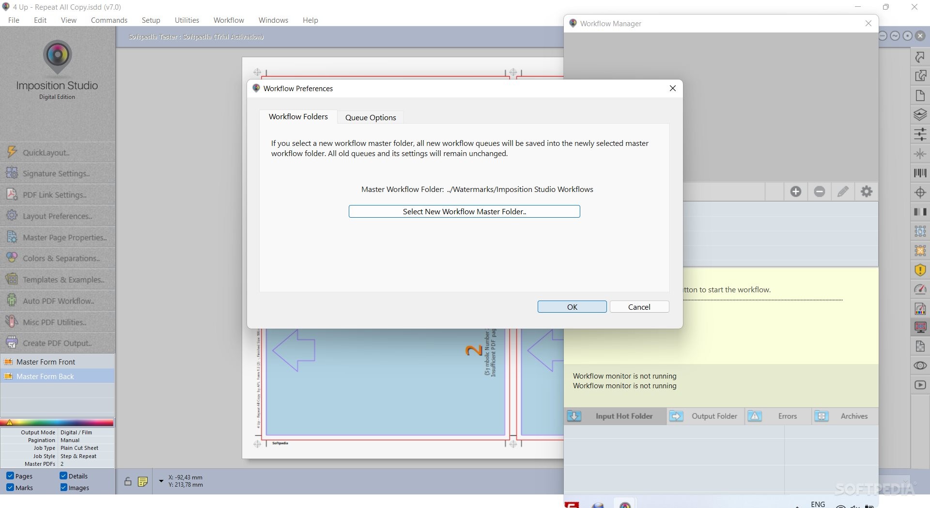The width and height of the screenshot is (930, 508).
Task: Click the export/share document icon in right toolbar
Action: pos(920,76)
